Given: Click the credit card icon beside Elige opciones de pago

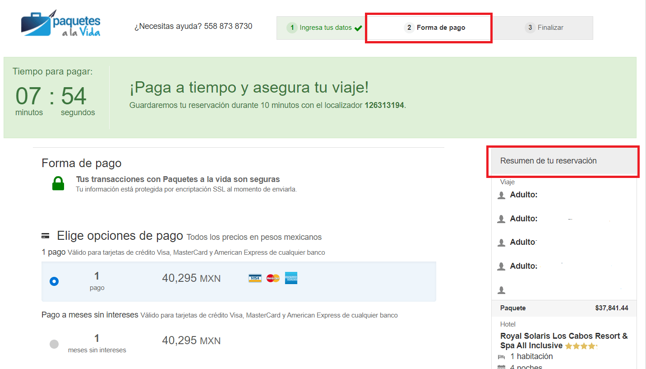Looking at the screenshot, I should coord(46,236).
